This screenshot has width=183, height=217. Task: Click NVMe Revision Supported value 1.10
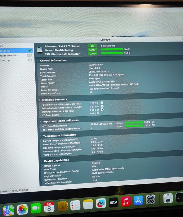(95, 180)
